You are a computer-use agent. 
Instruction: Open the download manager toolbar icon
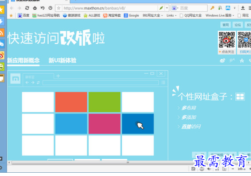click(243, 8)
